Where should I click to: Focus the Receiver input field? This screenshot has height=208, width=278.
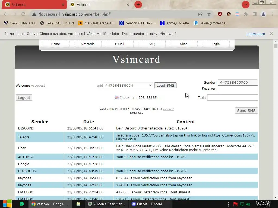click(x=238, y=89)
